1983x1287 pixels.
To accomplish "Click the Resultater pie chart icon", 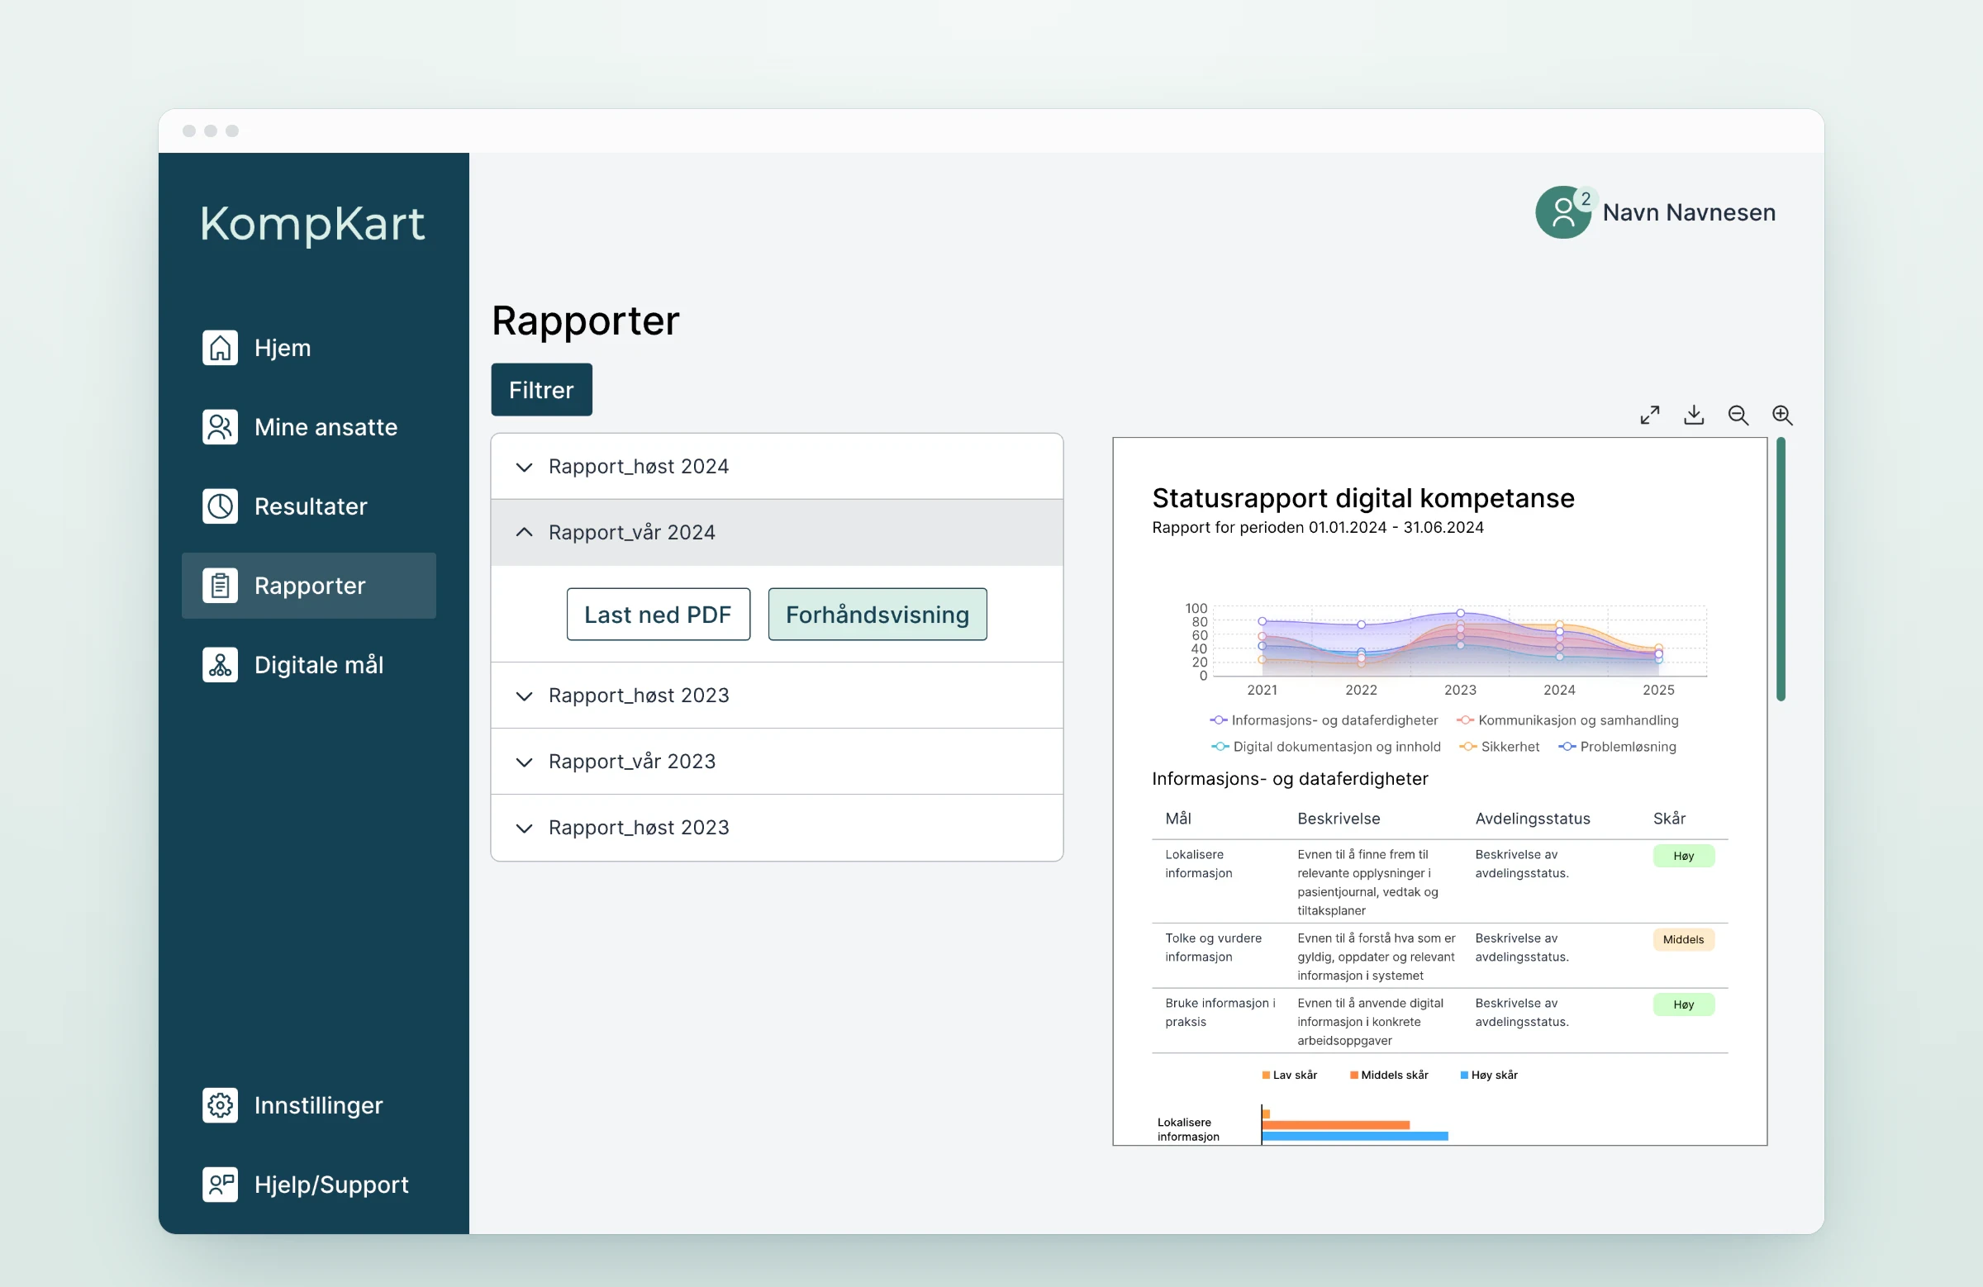I will click(220, 506).
